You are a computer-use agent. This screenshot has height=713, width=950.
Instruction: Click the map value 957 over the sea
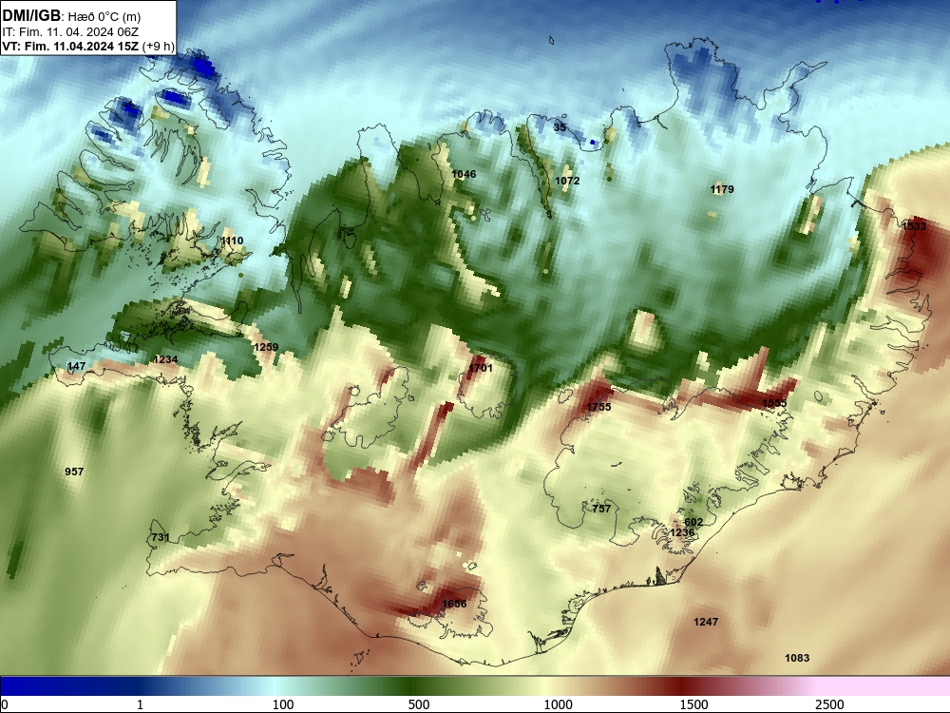[74, 472]
